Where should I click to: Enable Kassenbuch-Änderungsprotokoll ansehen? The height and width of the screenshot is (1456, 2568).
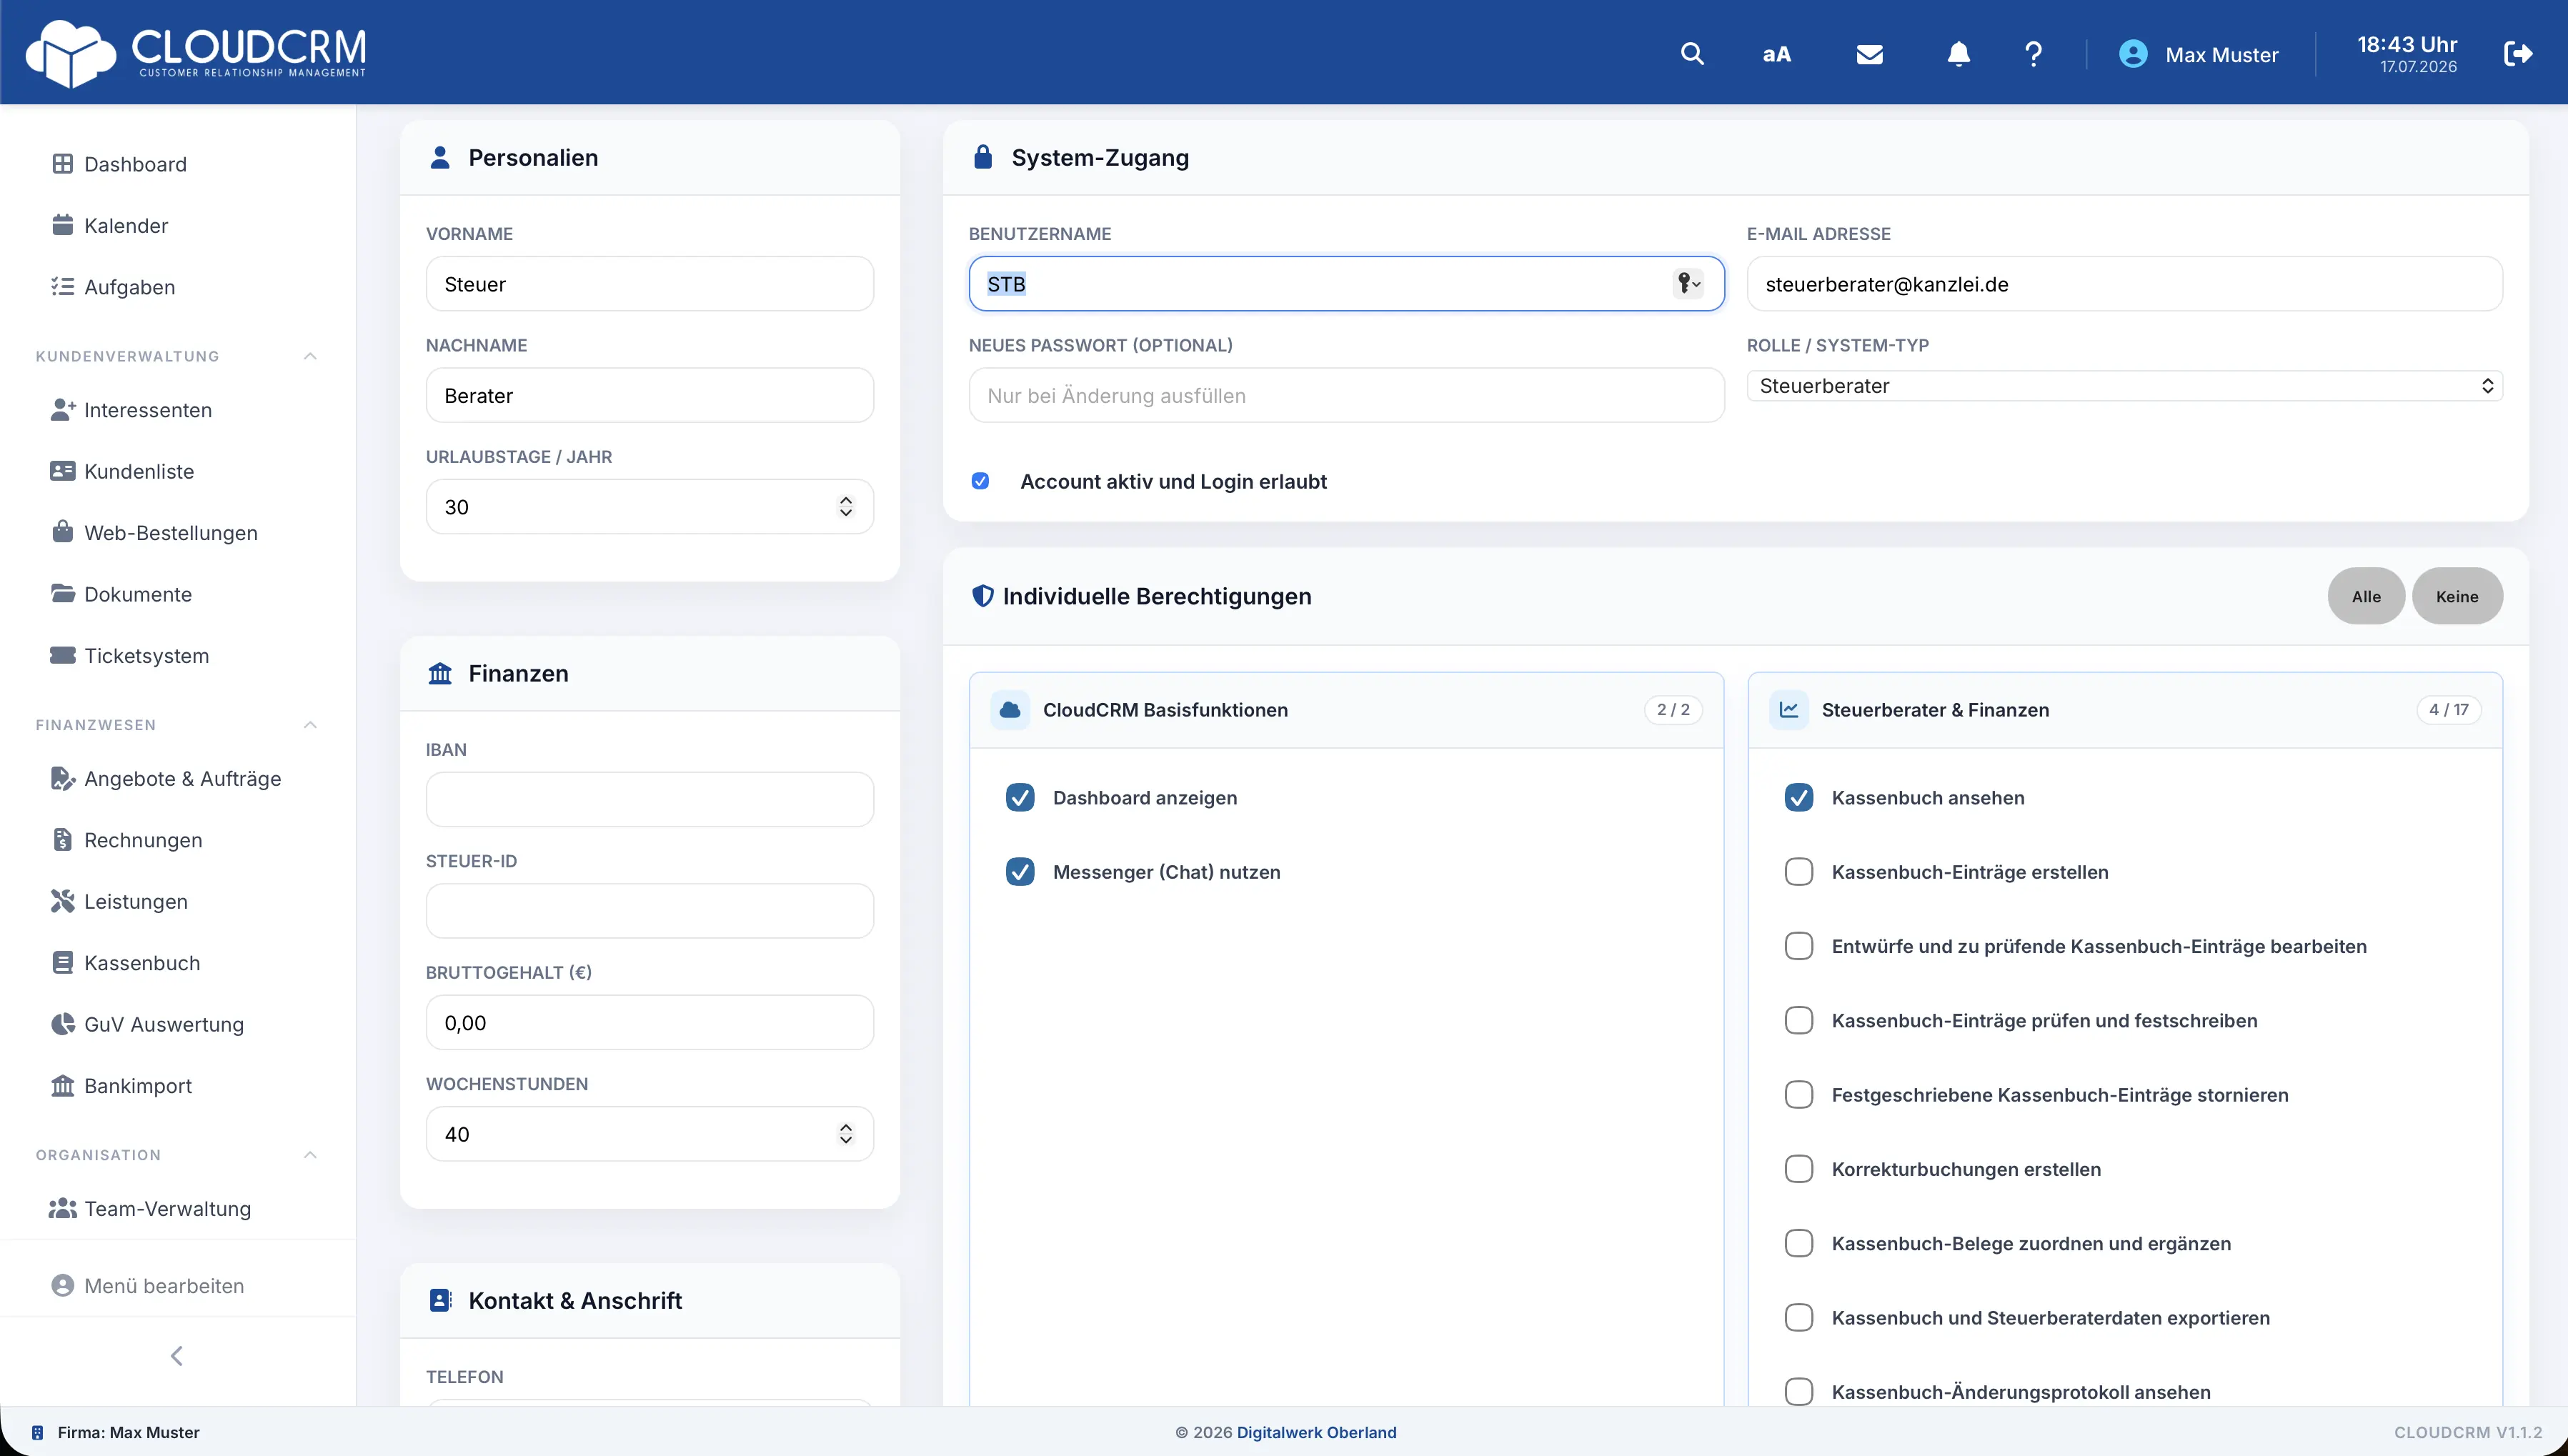tap(1798, 1391)
